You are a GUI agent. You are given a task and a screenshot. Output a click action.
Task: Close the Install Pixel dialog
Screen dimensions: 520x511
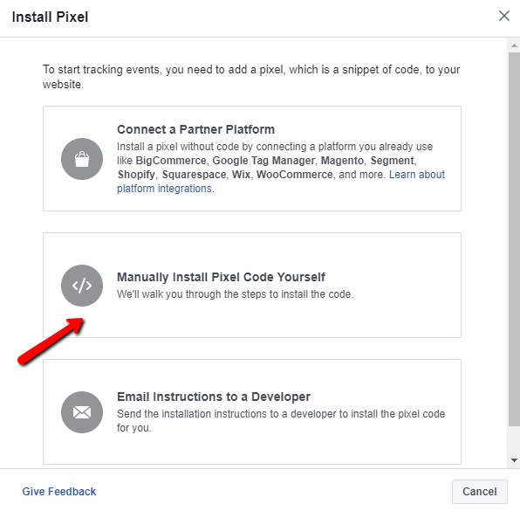pos(503,16)
